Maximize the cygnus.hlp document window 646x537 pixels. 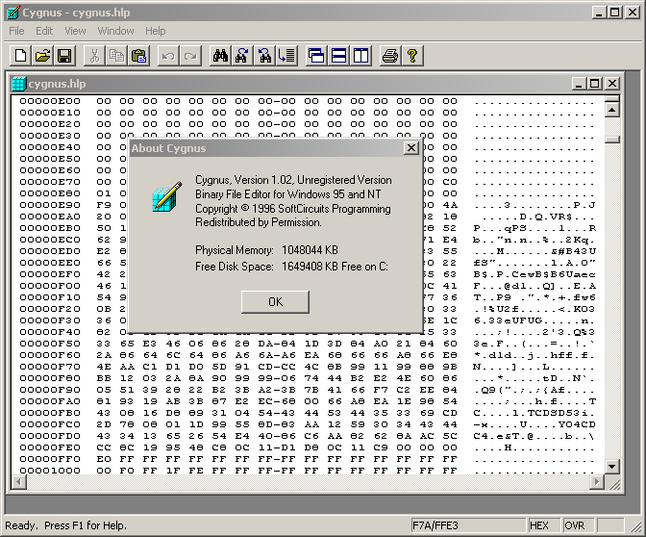(x=594, y=84)
